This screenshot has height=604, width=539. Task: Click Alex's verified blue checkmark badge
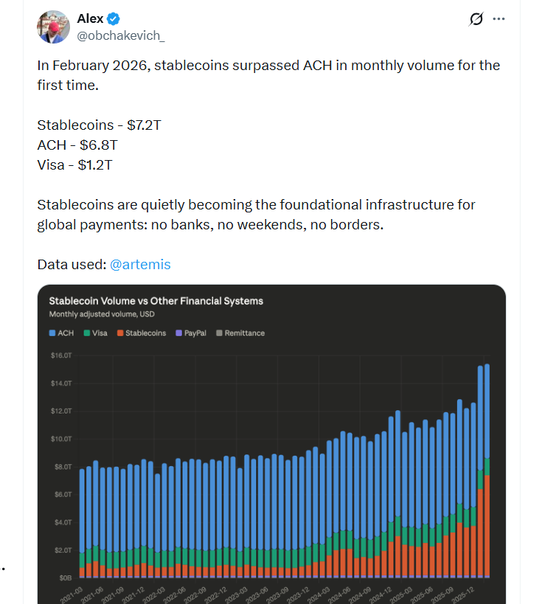pyautogui.click(x=112, y=18)
